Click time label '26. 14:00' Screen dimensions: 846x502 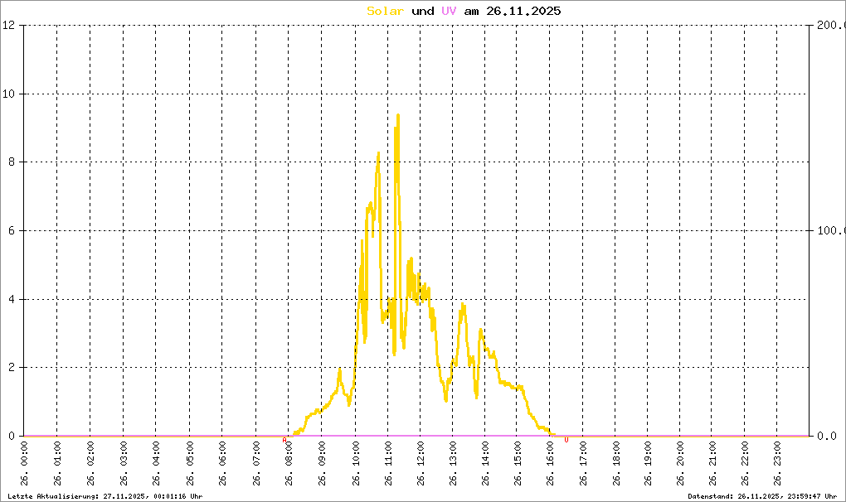point(485,463)
